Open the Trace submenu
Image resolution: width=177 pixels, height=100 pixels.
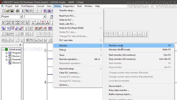click(78, 55)
